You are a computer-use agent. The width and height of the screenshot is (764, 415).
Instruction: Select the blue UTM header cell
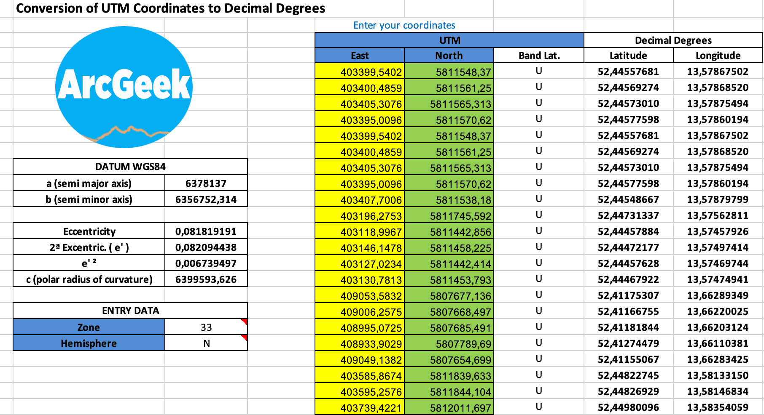pyautogui.click(x=448, y=40)
